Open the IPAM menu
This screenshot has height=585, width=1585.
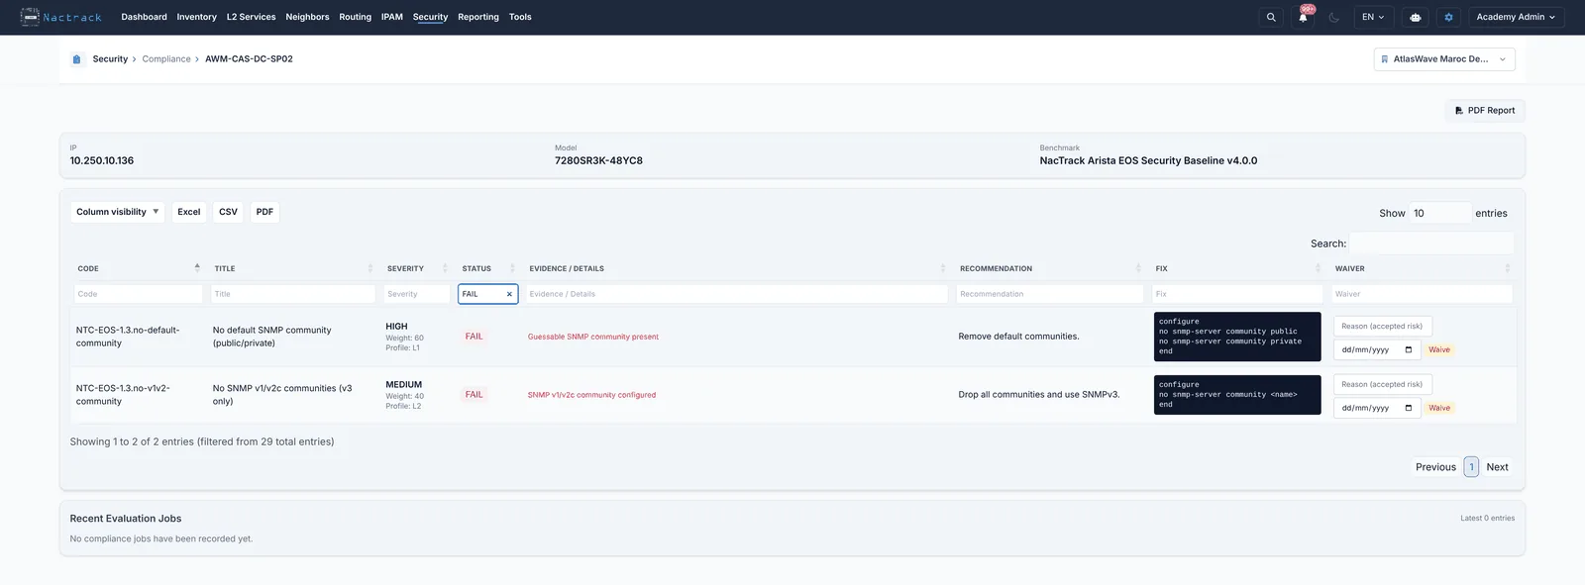click(x=392, y=17)
